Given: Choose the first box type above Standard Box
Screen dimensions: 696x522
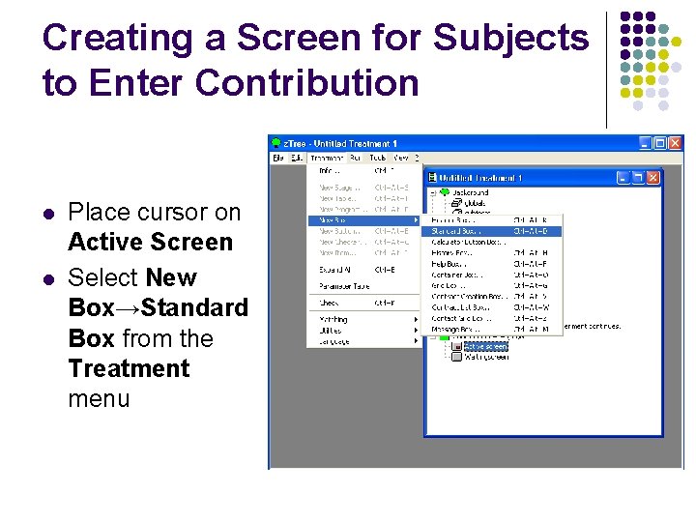Looking at the screenshot, I should 491,220.
